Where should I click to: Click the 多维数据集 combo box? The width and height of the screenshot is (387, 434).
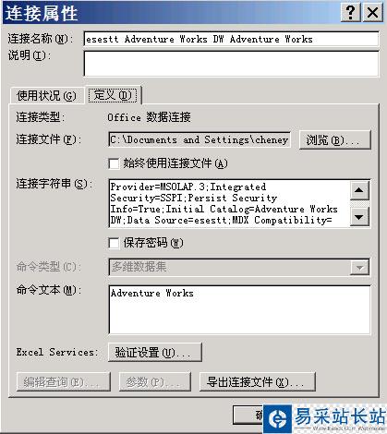[x=239, y=267]
